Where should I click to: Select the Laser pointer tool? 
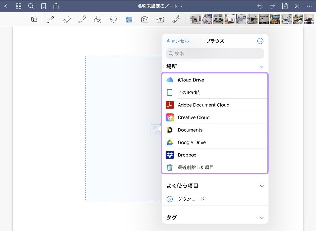(x=176, y=19)
